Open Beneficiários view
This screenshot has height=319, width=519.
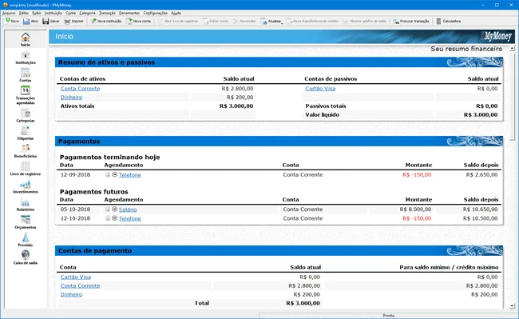coord(26,151)
